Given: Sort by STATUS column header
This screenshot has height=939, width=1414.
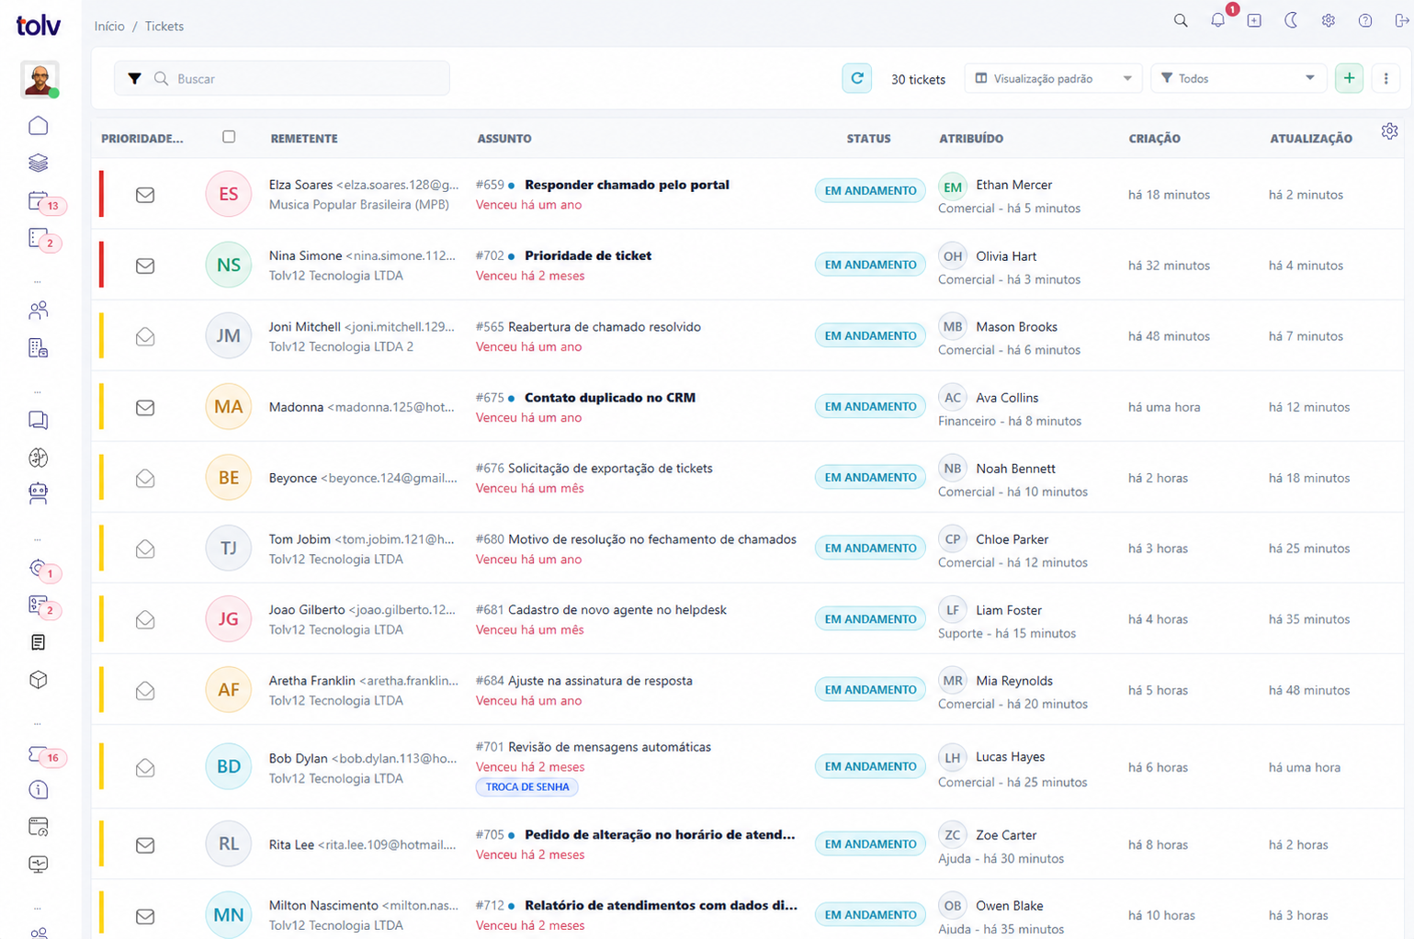Looking at the screenshot, I should (868, 139).
